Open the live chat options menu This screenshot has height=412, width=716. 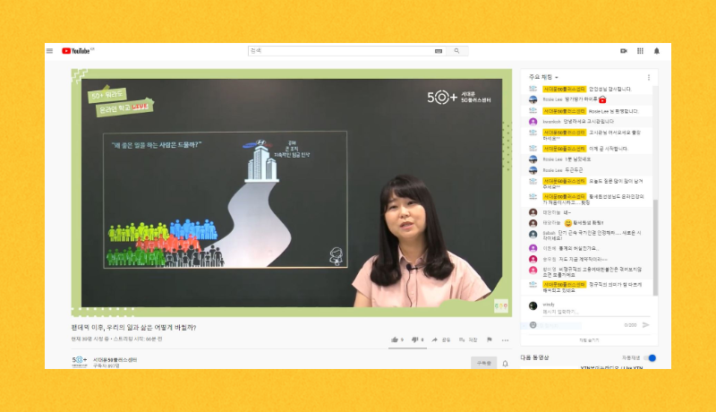[x=649, y=77]
